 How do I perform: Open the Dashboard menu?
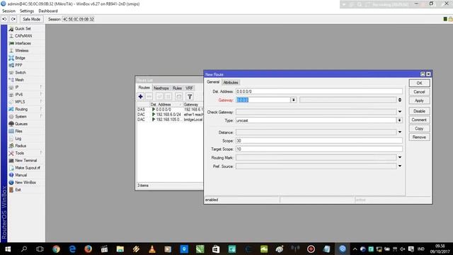click(x=48, y=11)
